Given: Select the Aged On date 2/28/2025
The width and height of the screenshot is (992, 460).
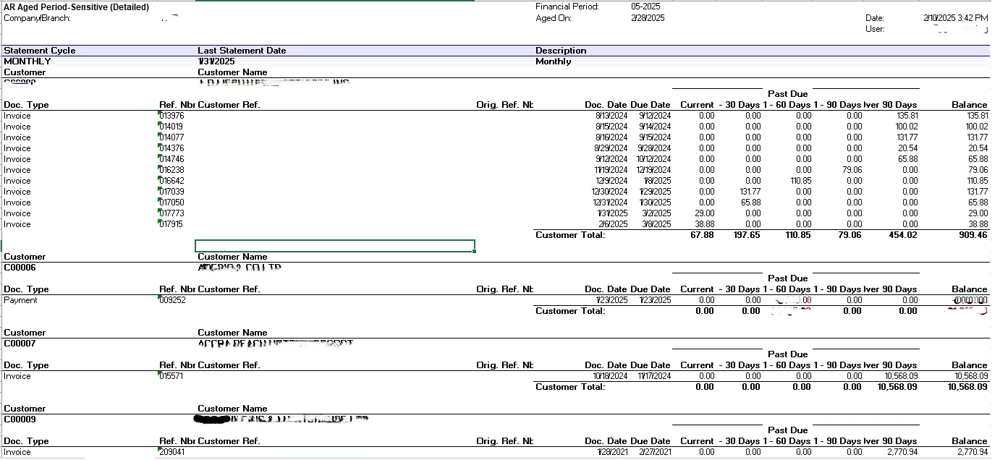Looking at the screenshot, I should click(648, 18).
